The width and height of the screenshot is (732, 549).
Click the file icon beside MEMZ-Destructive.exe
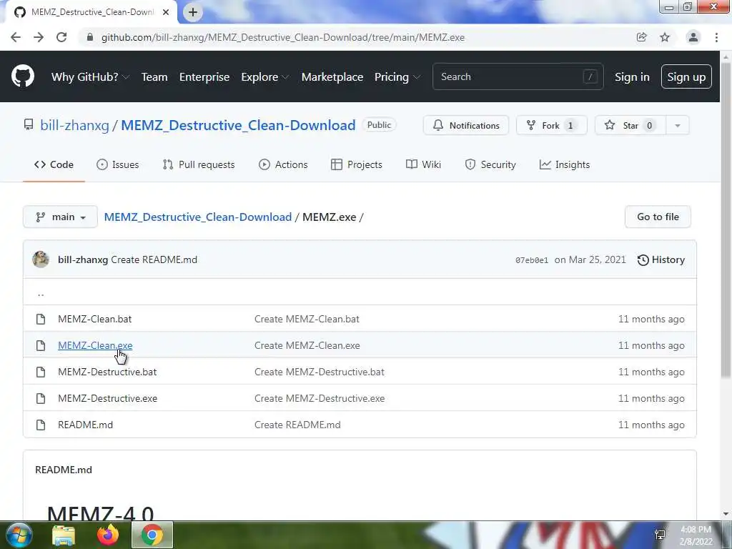tap(41, 398)
